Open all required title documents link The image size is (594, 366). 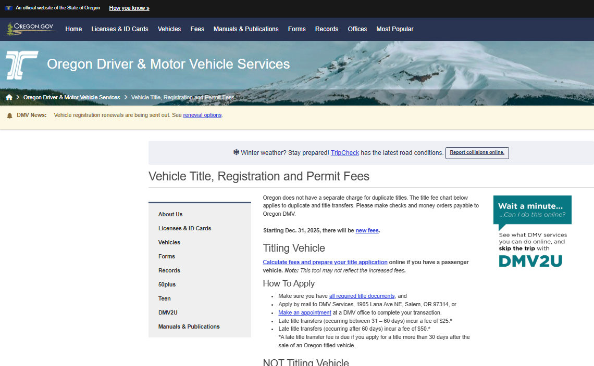click(362, 296)
